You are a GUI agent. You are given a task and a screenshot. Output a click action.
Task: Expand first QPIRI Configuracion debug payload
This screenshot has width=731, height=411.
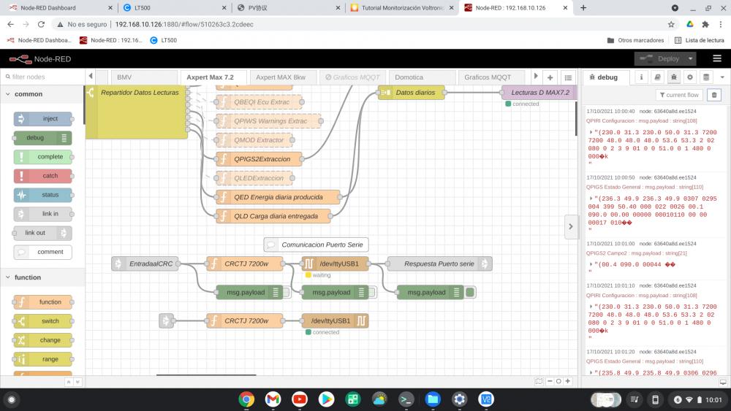point(591,133)
